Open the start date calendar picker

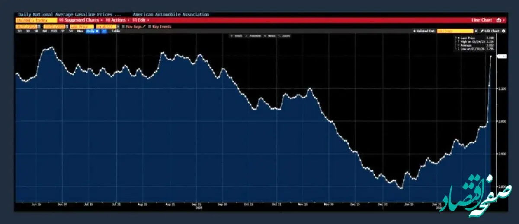pyautogui.click(x=39, y=26)
